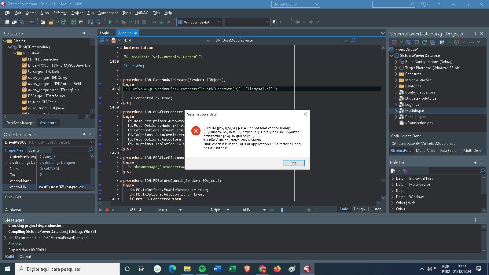Viewport: 489px width, 275px height.
Task: Click Add new project icon in Projects panel
Action: [408, 42]
